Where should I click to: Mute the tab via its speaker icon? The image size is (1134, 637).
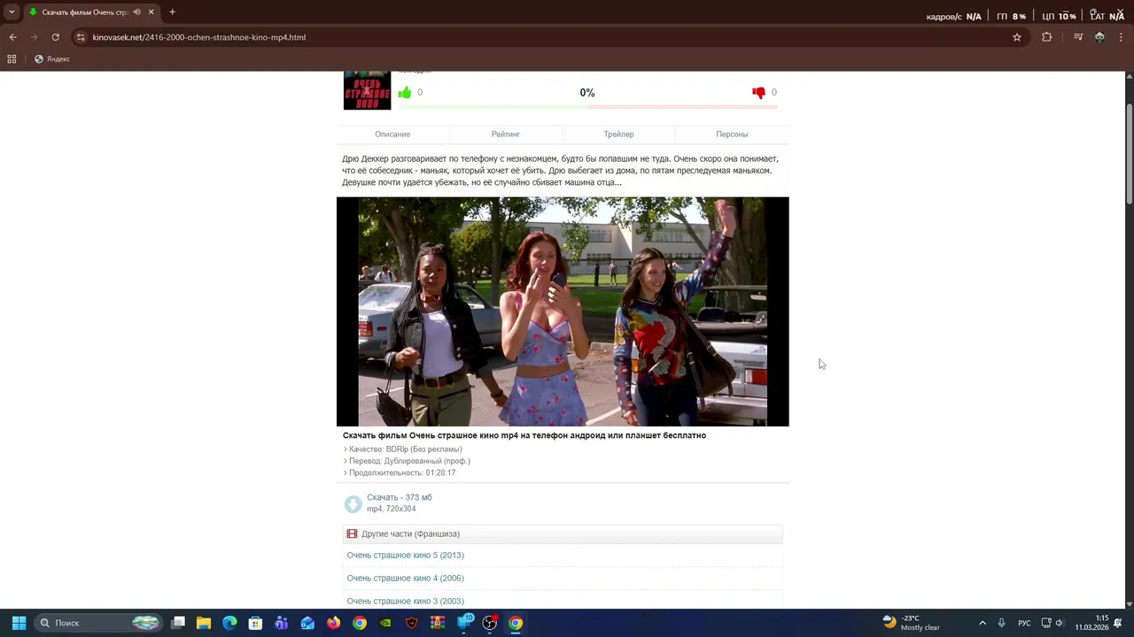(136, 12)
